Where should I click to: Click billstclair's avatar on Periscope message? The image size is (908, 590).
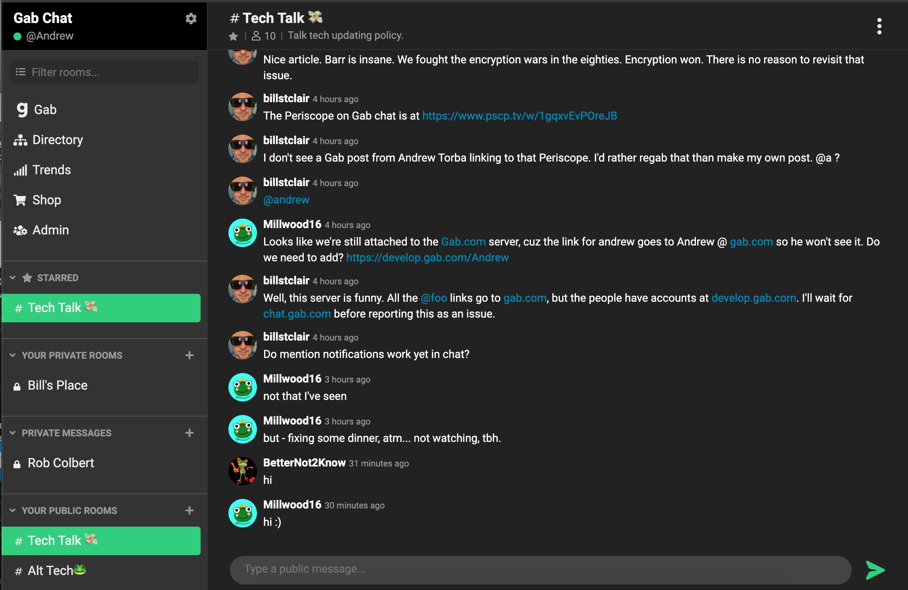(243, 107)
